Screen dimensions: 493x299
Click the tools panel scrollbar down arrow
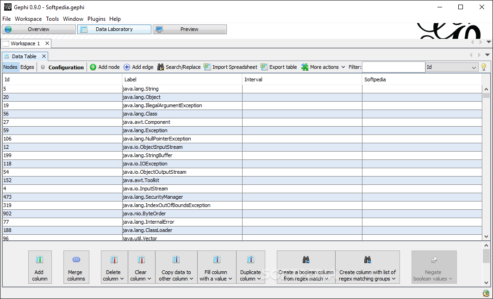pos(486,282)
